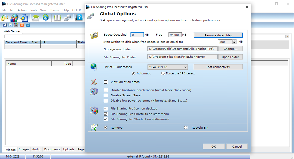294x159 pixels.
Task: Open the Theme menu
Action: coord(54,10)
